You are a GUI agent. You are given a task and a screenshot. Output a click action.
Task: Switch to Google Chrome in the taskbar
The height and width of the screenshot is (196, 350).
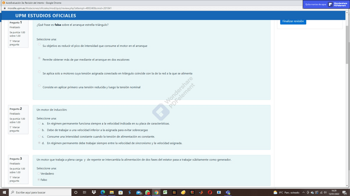pyautogui.click(x=156, y=192)
